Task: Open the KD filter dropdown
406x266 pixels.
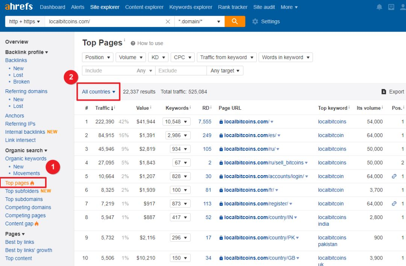Action: tap(158, 57)
